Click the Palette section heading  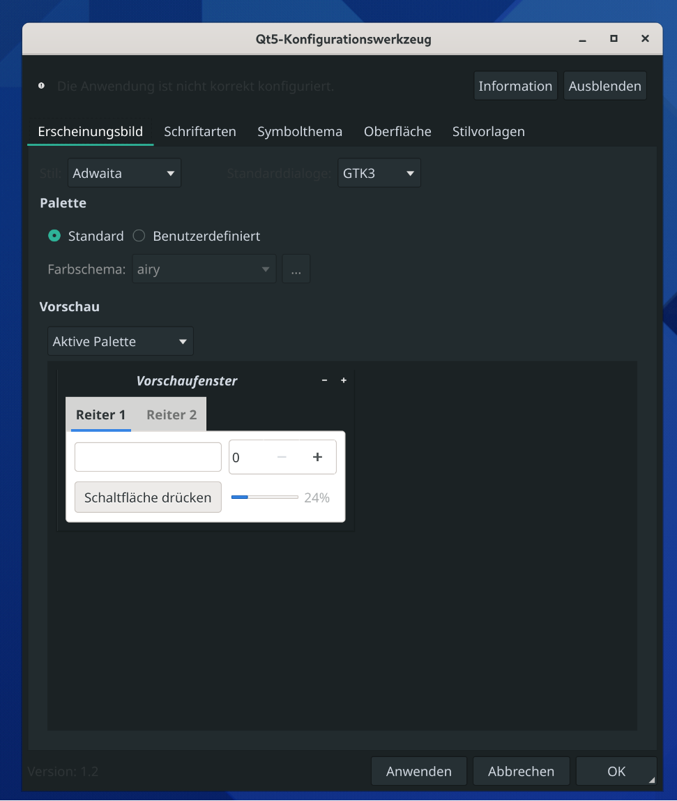pyautogui.click(x=63, y=203)
